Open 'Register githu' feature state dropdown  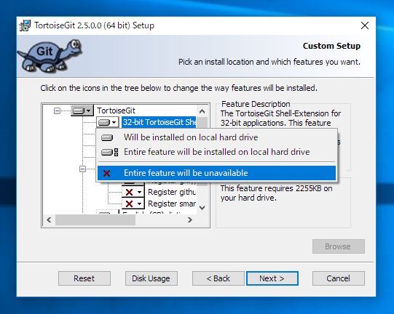(133, 193)
